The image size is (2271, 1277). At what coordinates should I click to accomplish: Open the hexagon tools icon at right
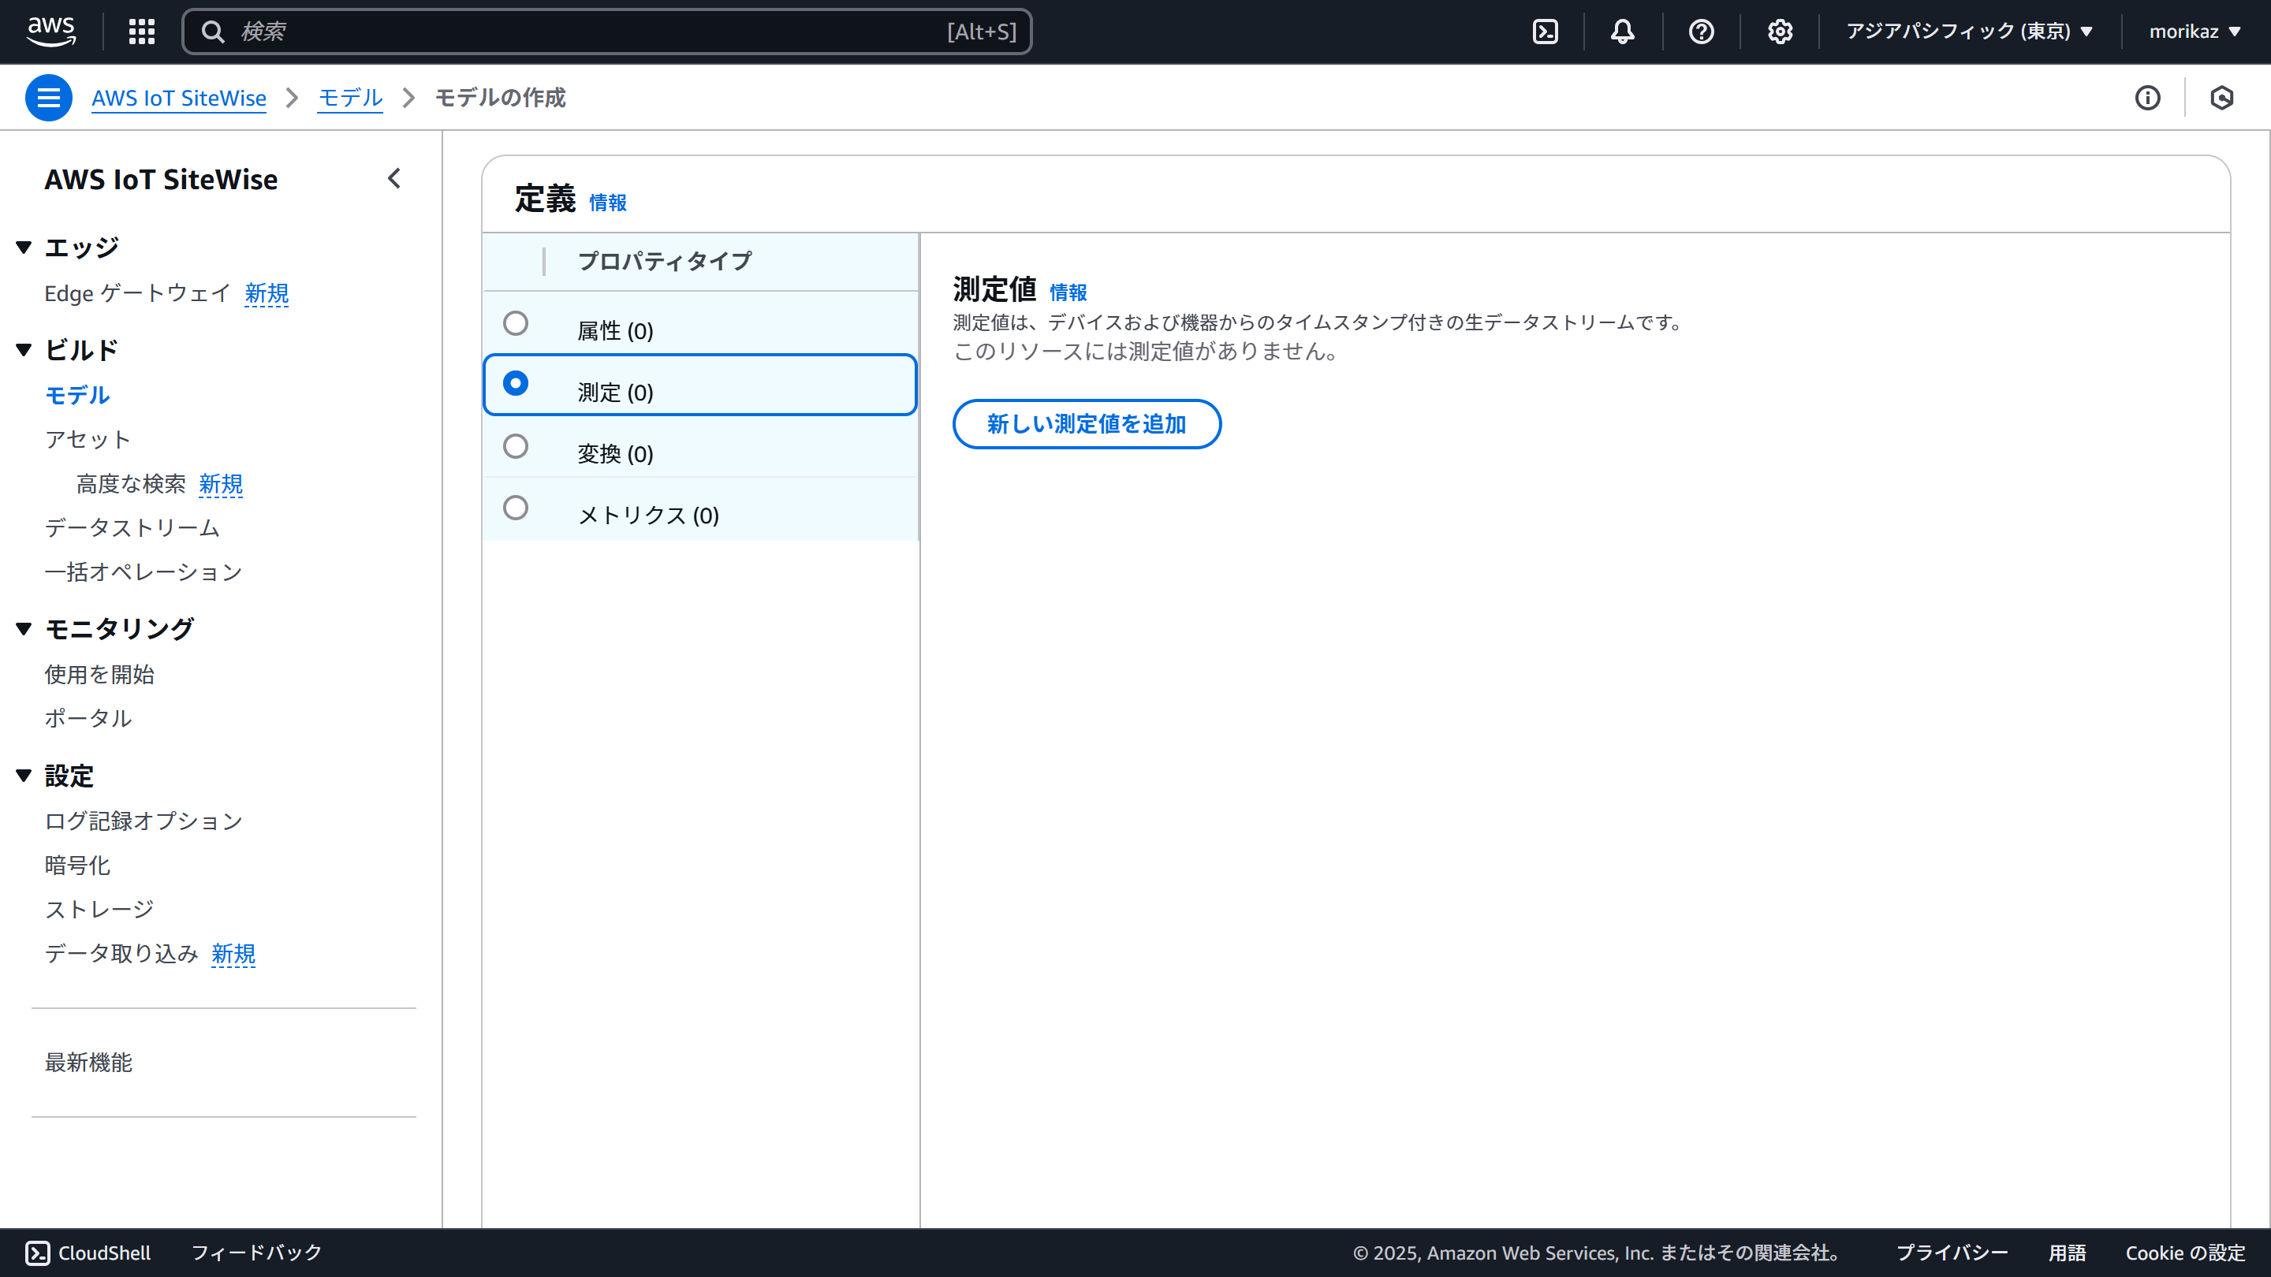[2221, 97]
